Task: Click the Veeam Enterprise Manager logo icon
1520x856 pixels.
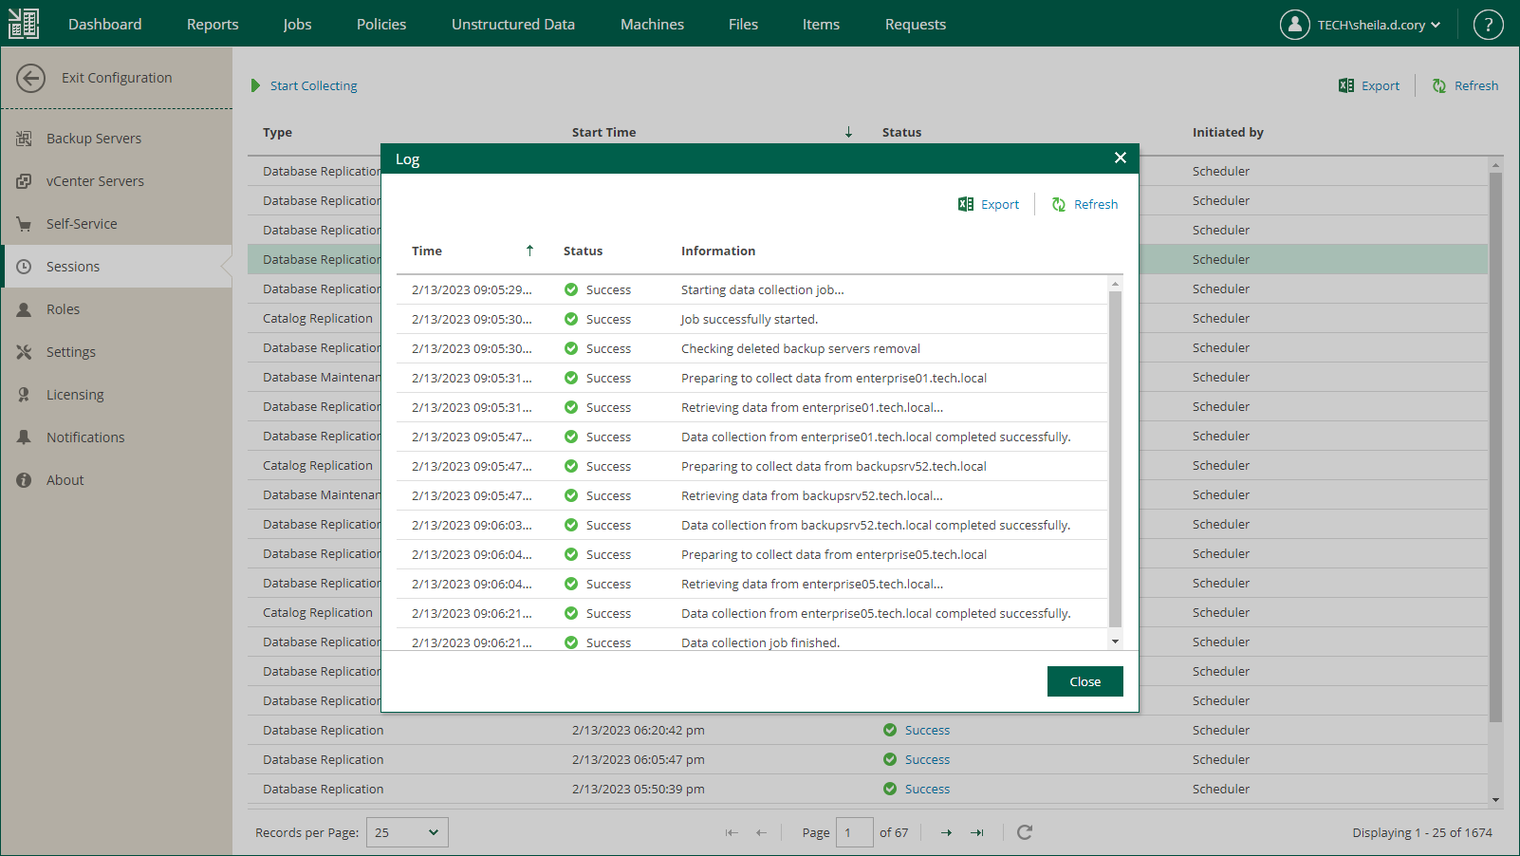Action: [24, 24]
